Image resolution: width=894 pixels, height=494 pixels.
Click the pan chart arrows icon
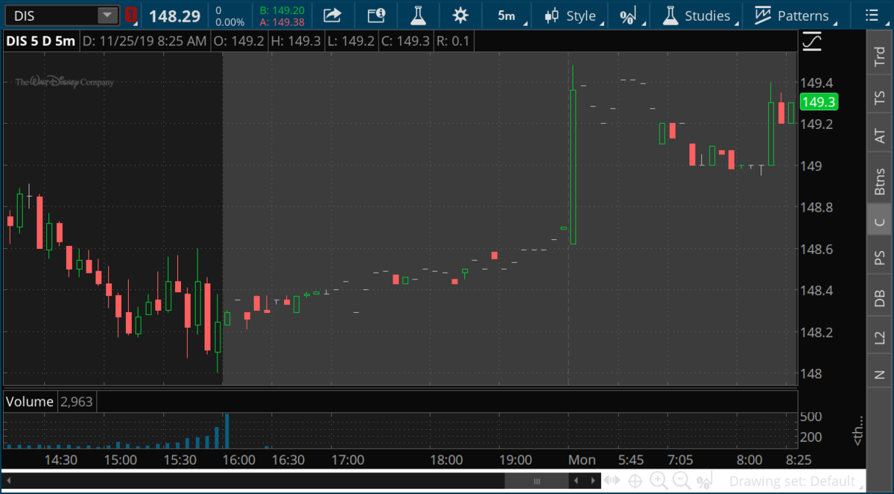coord(612,481)
